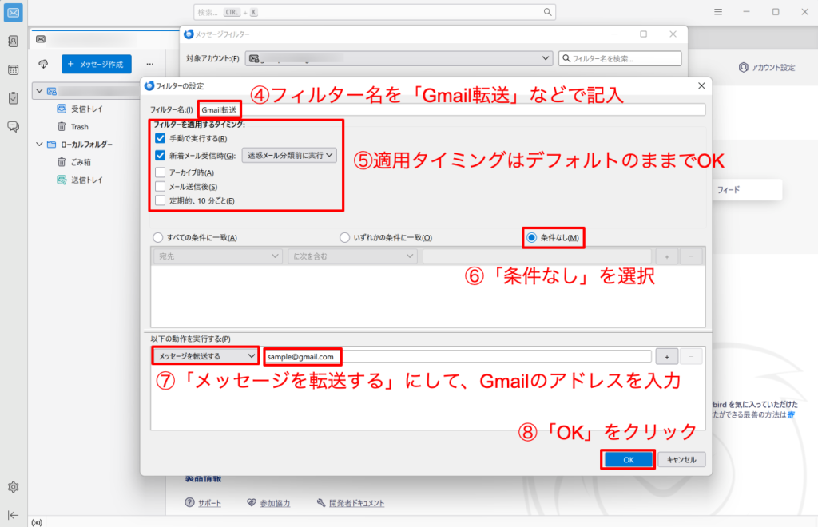Open the Tasks space icon
Viewport: 818px width, 527px height.
tap(13, 98)
